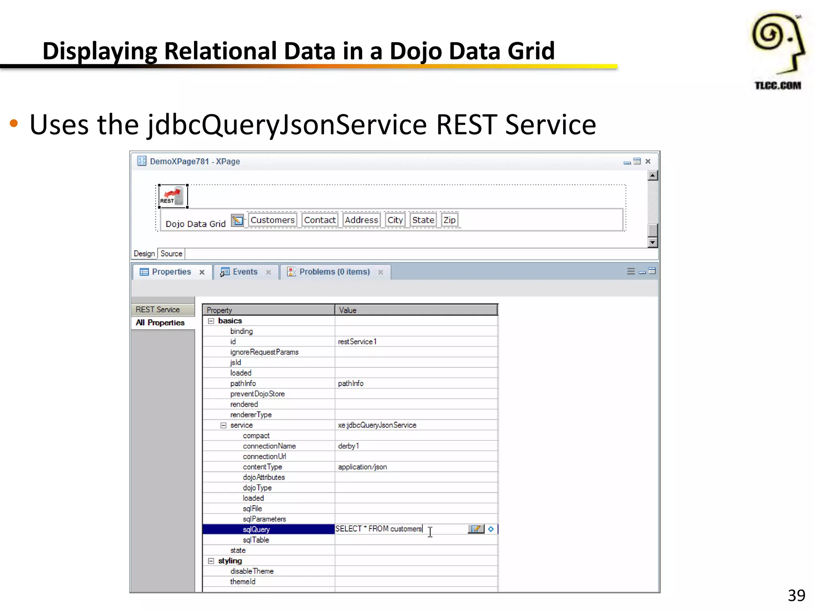The image size is (814, 610).
Task: Switch to the Properties tab
Action: point(171,272)
